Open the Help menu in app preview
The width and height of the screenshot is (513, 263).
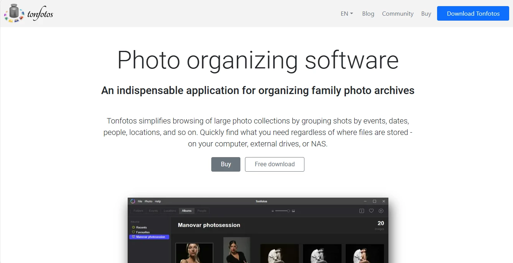pyautogui.click(x=158, y=201)
